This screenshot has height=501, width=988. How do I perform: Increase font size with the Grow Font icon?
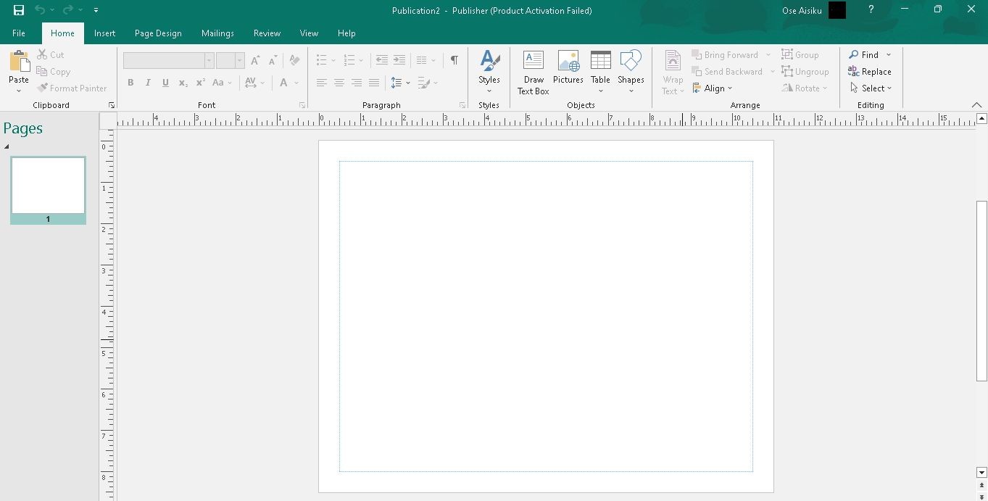255,61
